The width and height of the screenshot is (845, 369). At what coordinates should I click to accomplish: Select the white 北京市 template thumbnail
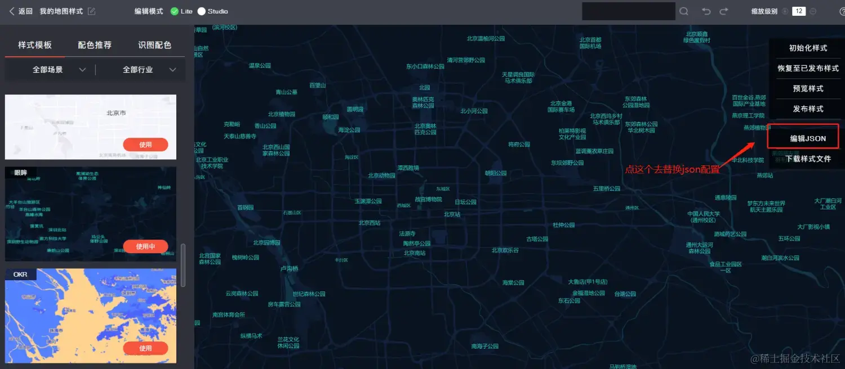pos(91,127)
